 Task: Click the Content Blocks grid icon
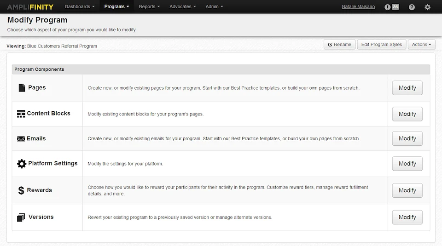pyautogui.click(x=21, y=114)
